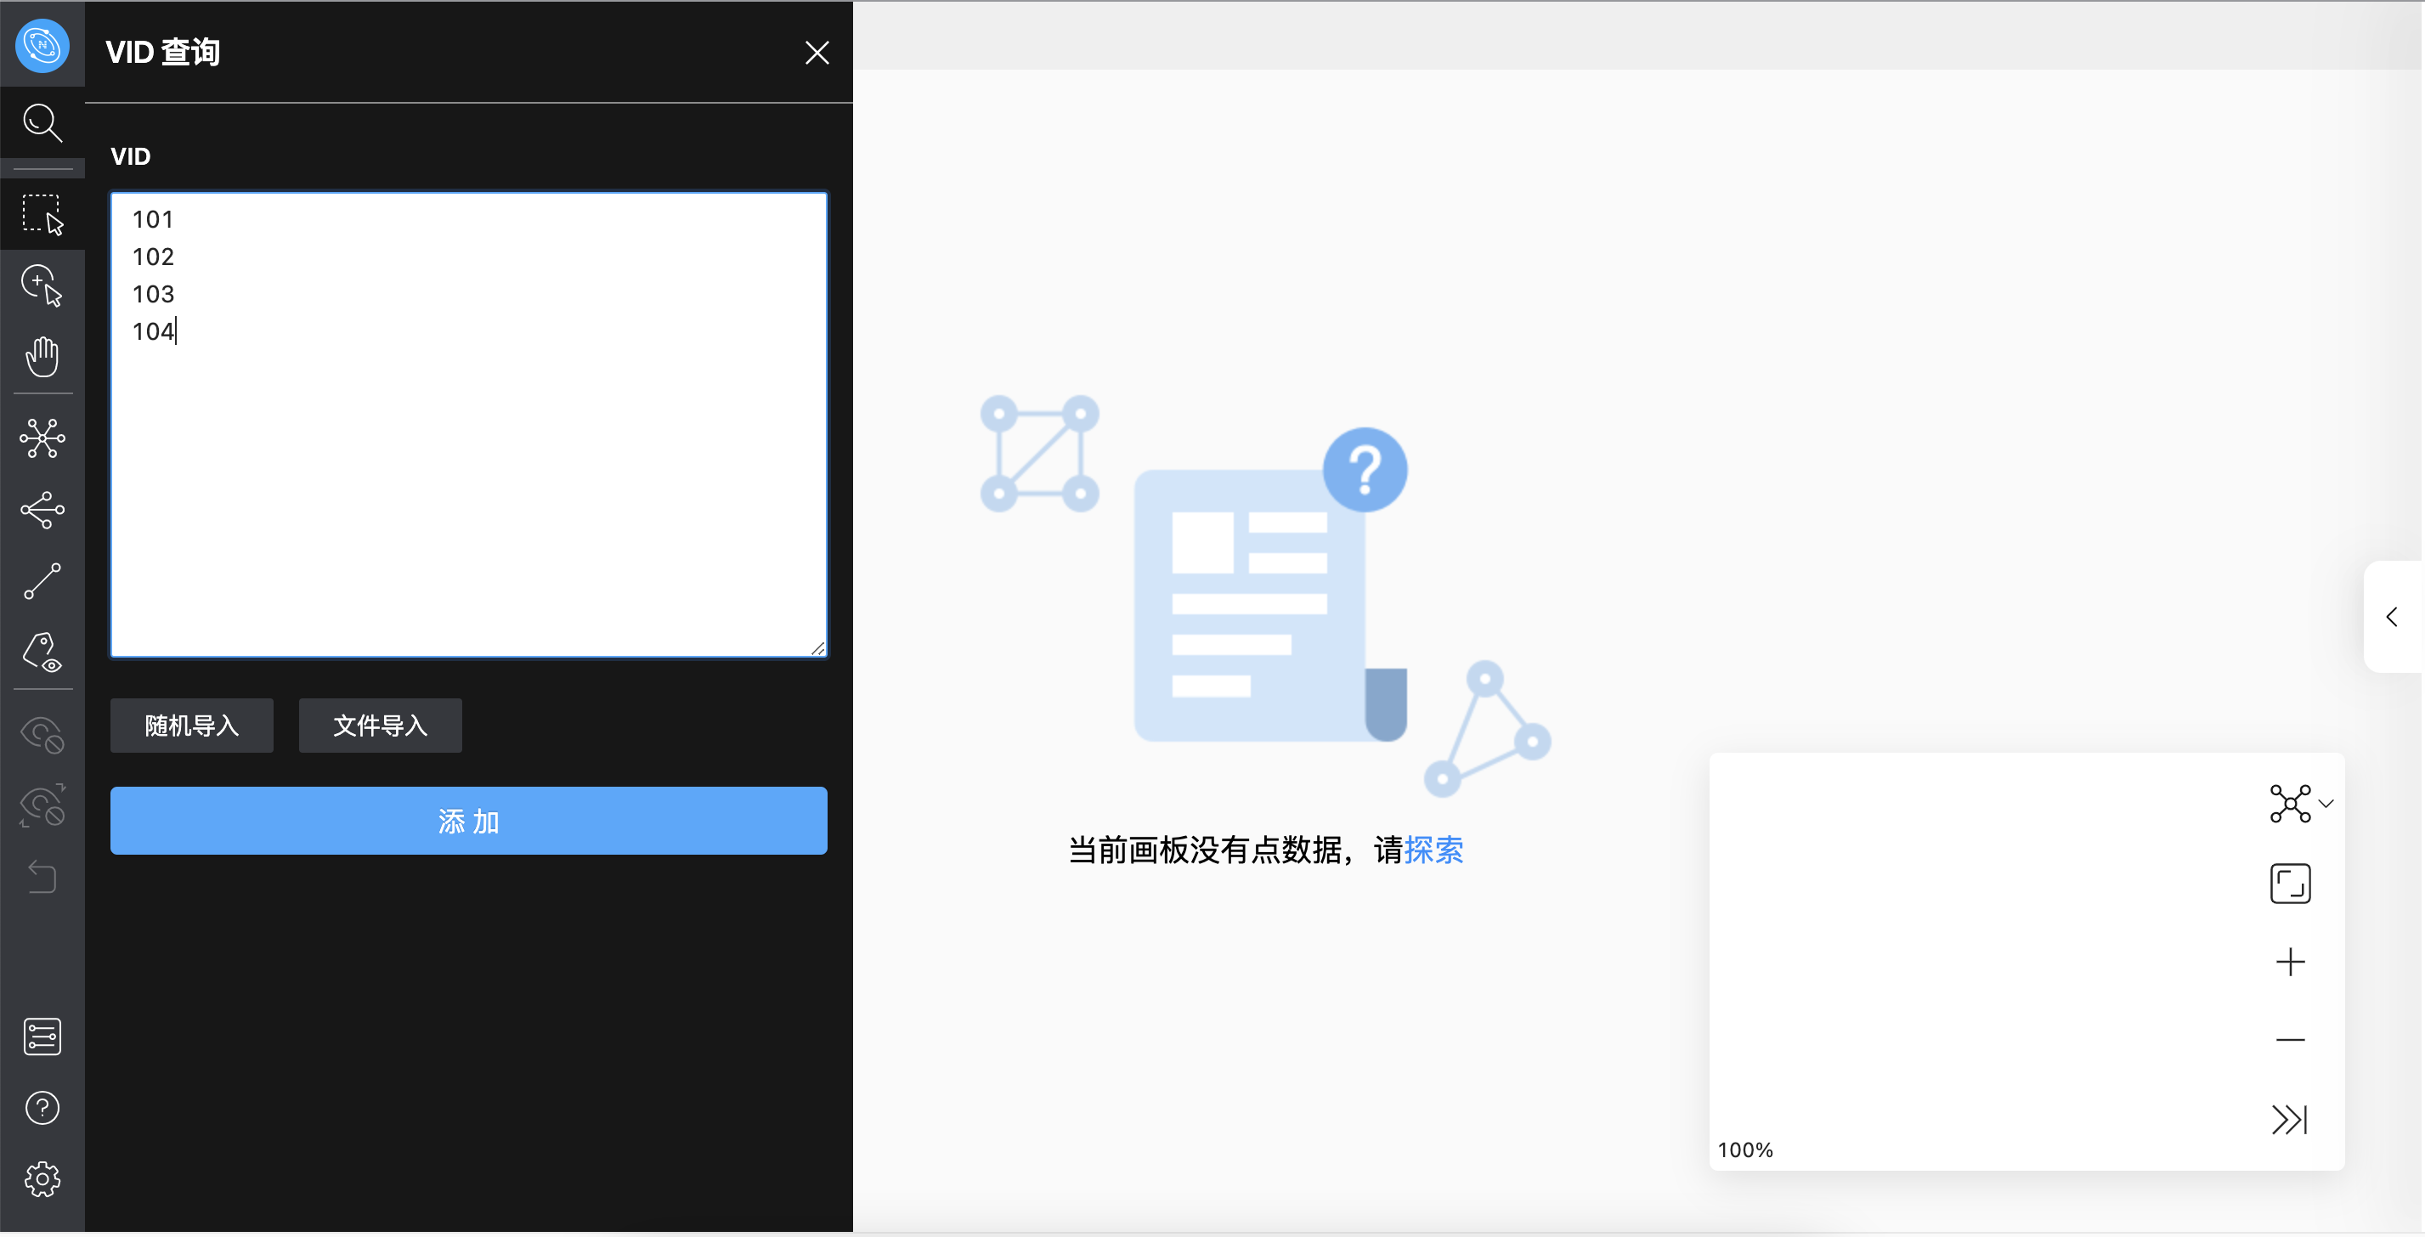
Task: Click the NebulaGraph Studio logo icon
Action: click(x=42, y=44)
